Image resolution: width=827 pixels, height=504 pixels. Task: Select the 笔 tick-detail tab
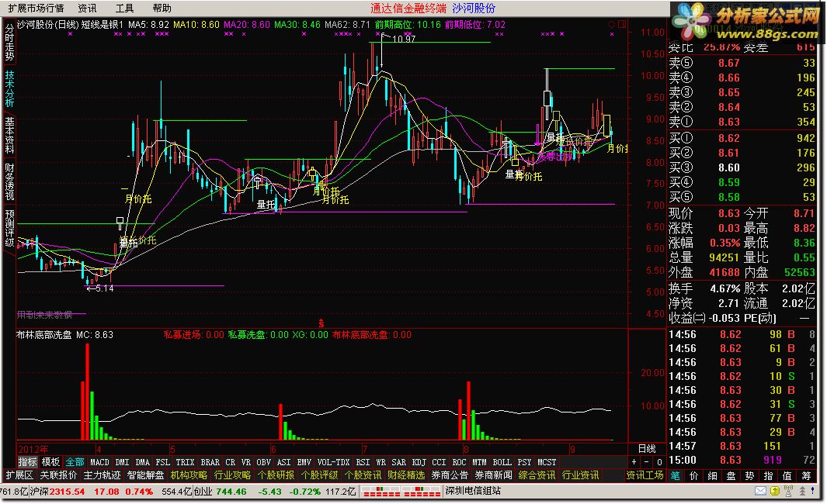[675, 475]
